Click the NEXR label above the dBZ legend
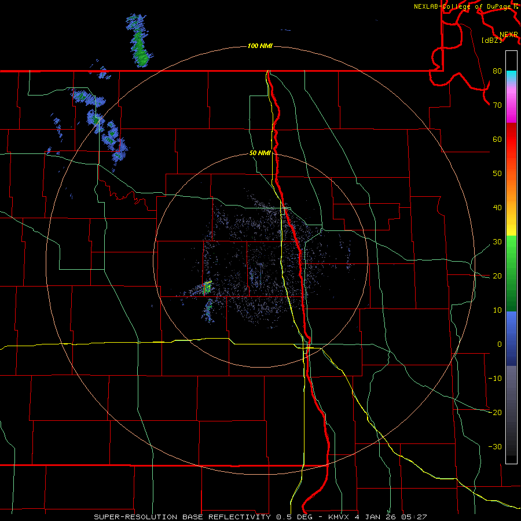 [x=509, y=35]
